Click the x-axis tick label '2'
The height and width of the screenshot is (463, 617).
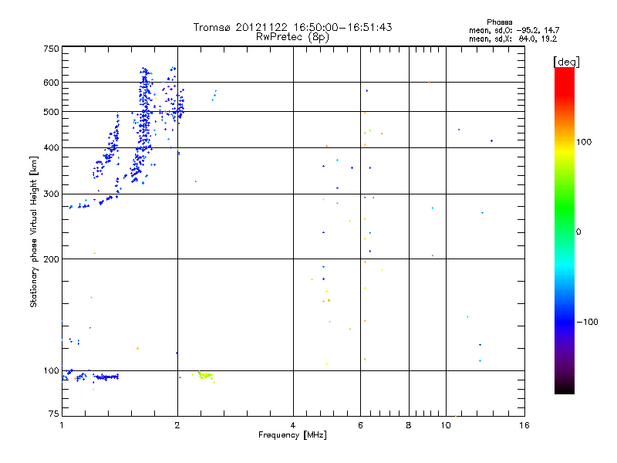[x=177, y=425]
